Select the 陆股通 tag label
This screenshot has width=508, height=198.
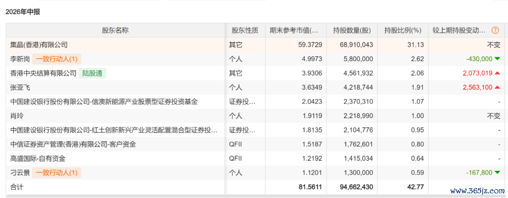tap(92, 73)
